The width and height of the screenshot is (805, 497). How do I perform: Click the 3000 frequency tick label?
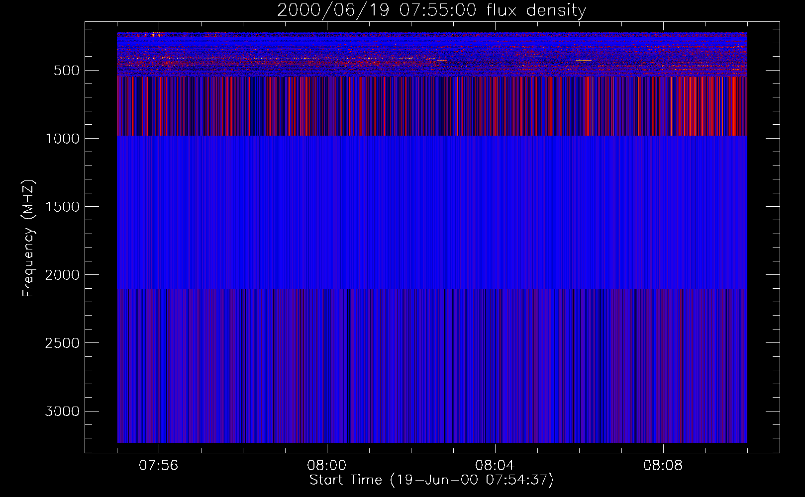click(x=62, y=411)
